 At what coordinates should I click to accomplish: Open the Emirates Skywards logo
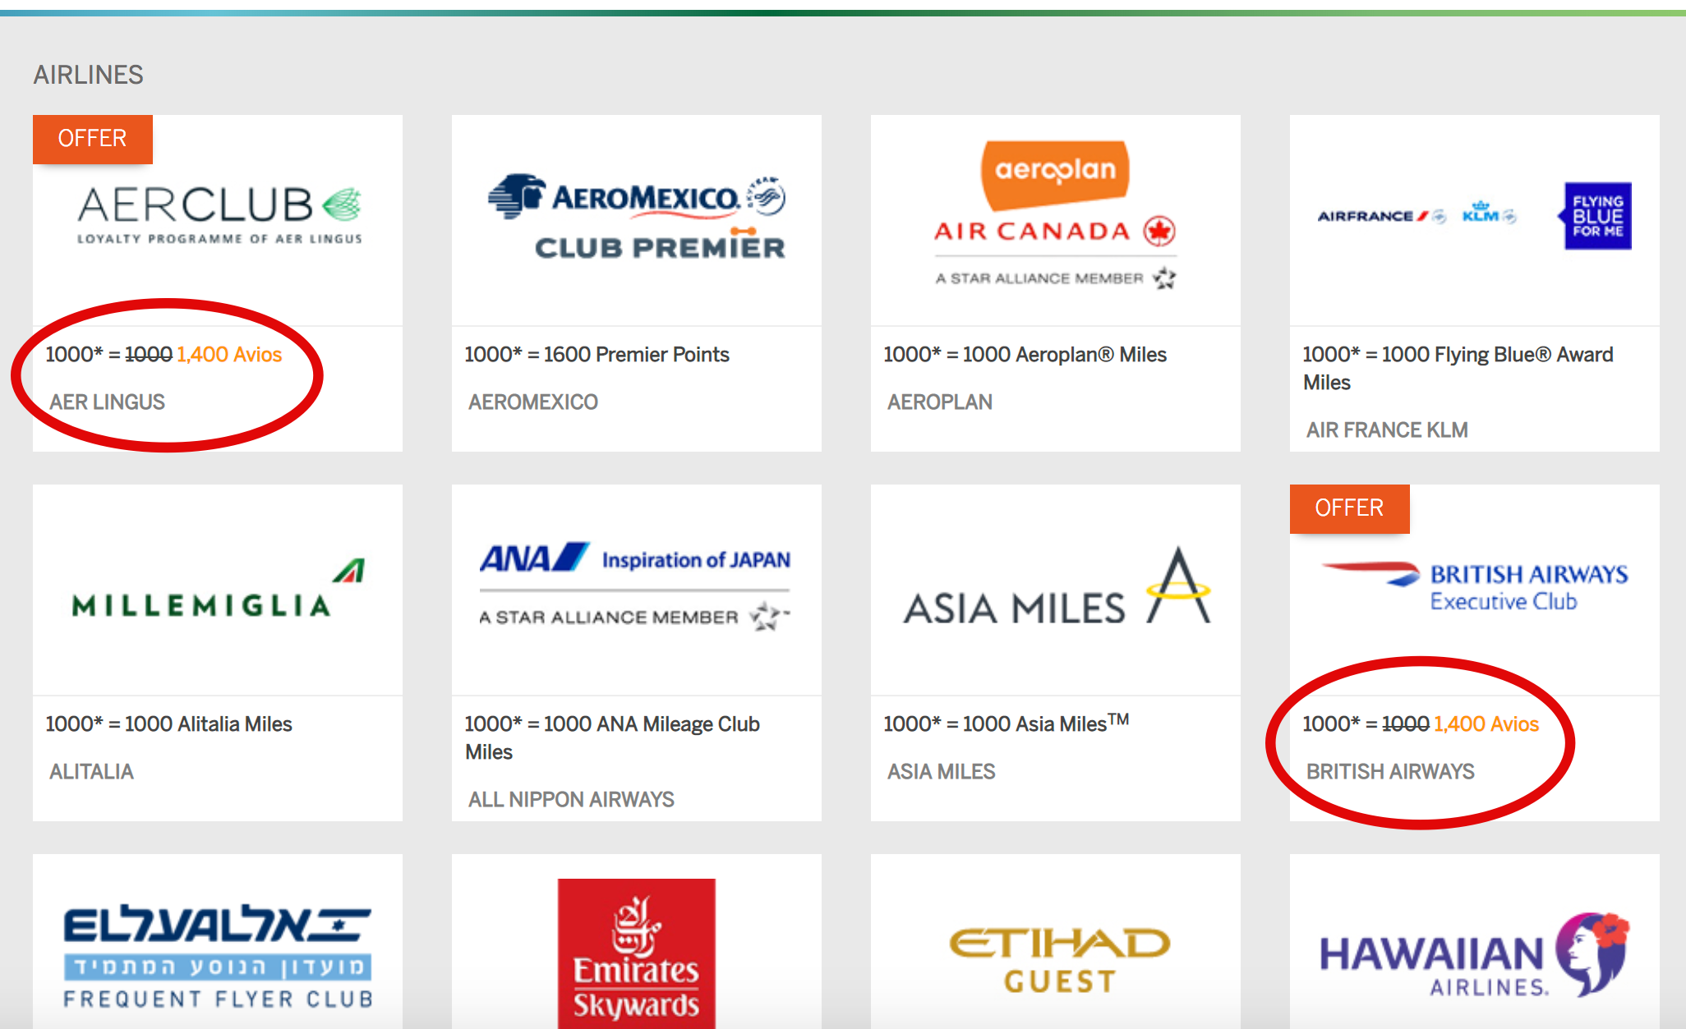(x=637, y=953)
